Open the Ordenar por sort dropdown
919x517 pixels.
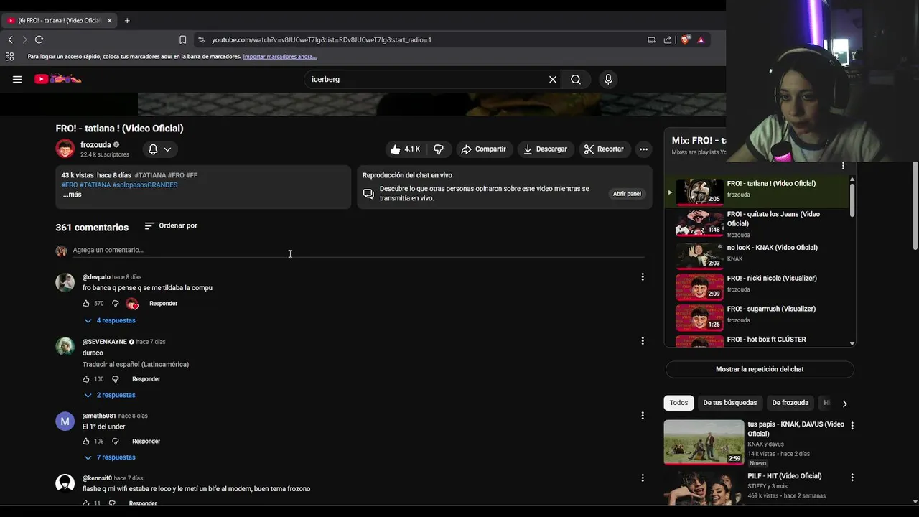pyautogui.click(x=171, y=225)
